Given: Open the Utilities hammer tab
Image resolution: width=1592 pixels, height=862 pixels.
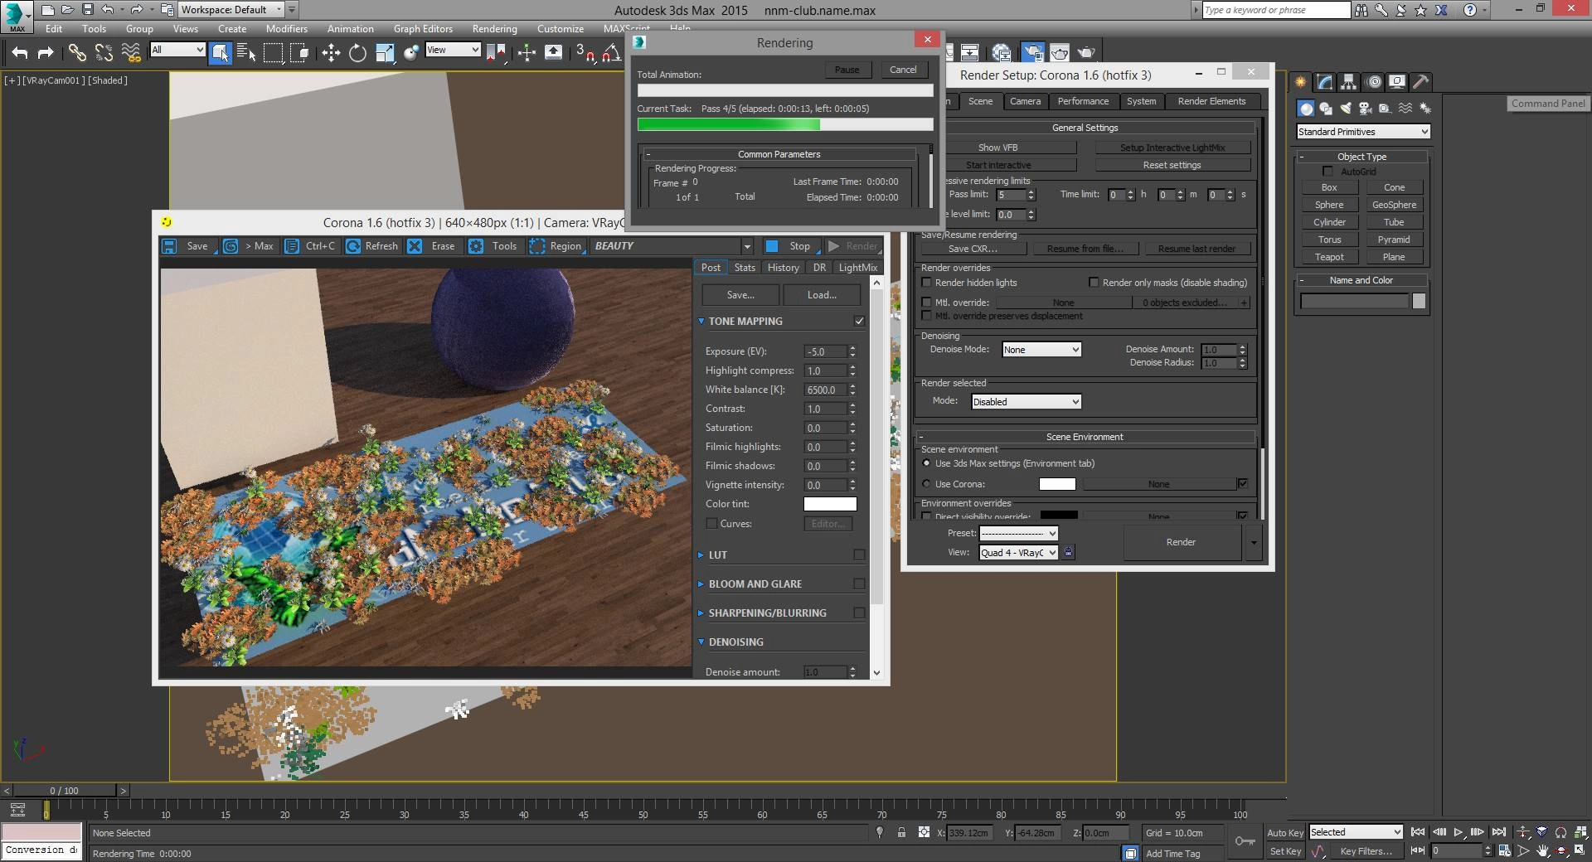Looking at the screenshot, I should point(1421,81).
